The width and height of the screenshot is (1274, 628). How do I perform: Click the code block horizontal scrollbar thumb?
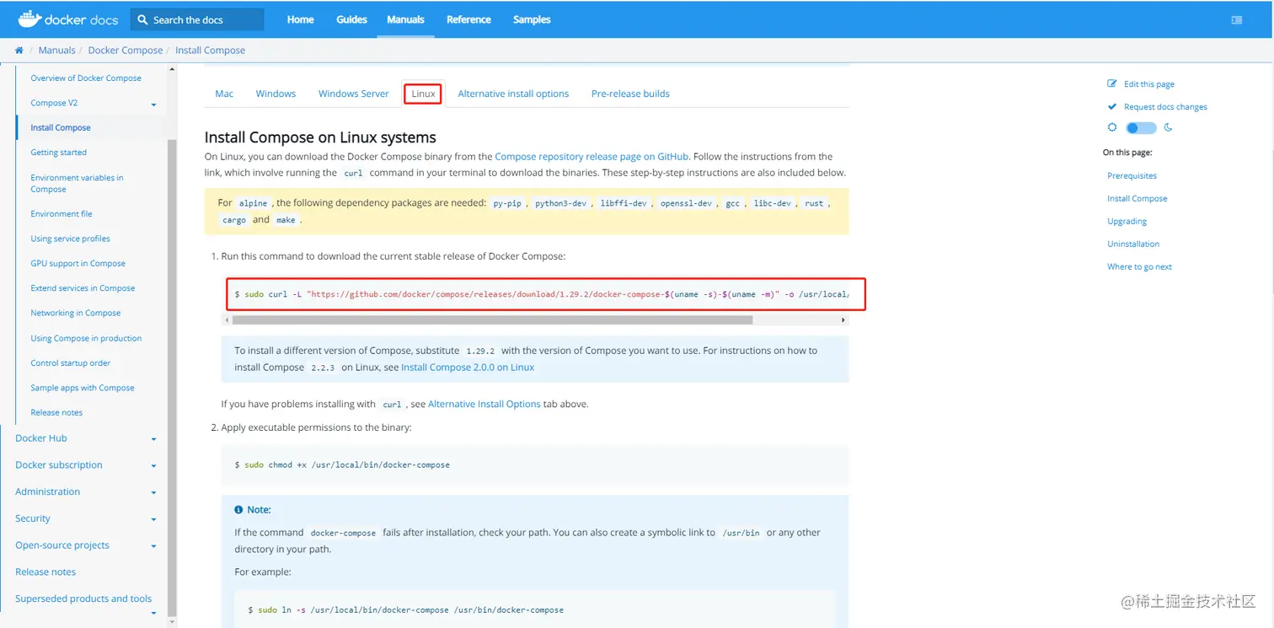click(492, 320)
